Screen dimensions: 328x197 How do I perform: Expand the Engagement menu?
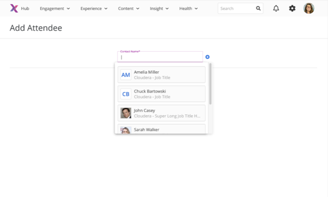[x=55, y=8]
